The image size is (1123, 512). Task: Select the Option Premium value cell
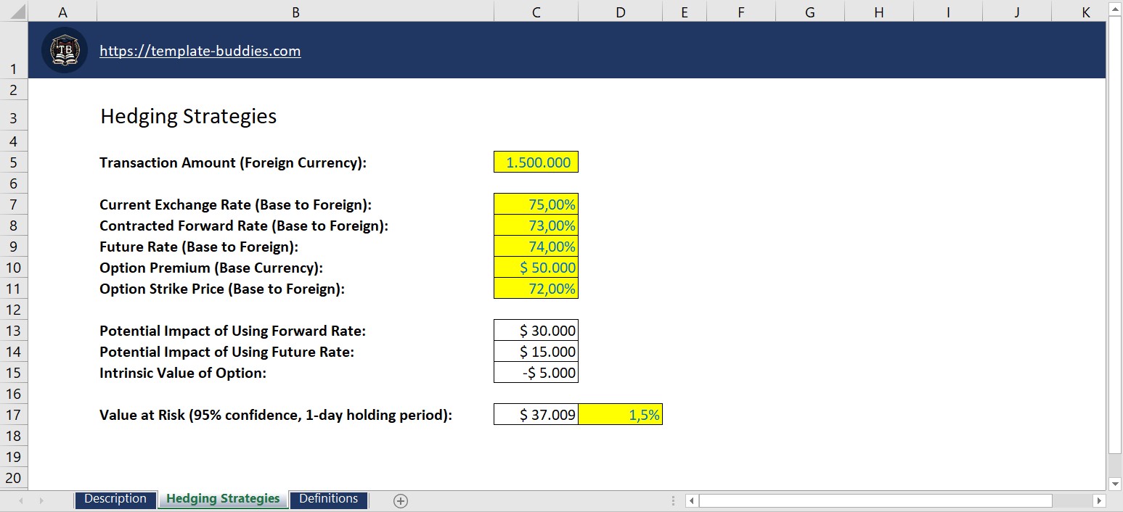[536, 268]
